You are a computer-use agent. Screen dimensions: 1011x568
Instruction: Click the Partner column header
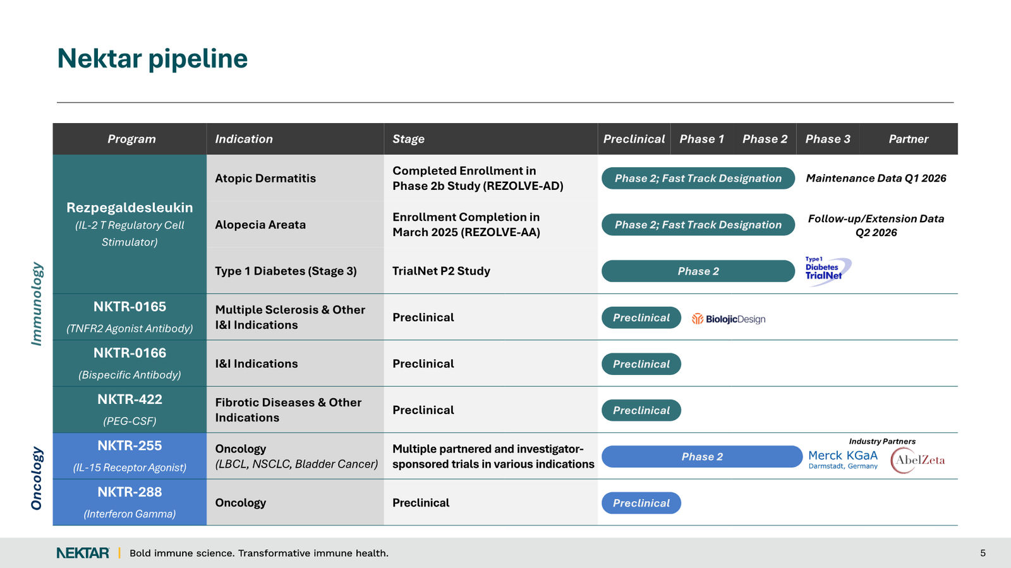909,139
